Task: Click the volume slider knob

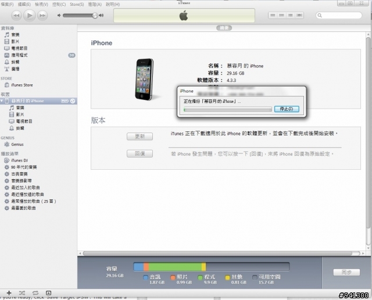Action: pyautogui.click(x=95, y=16)
